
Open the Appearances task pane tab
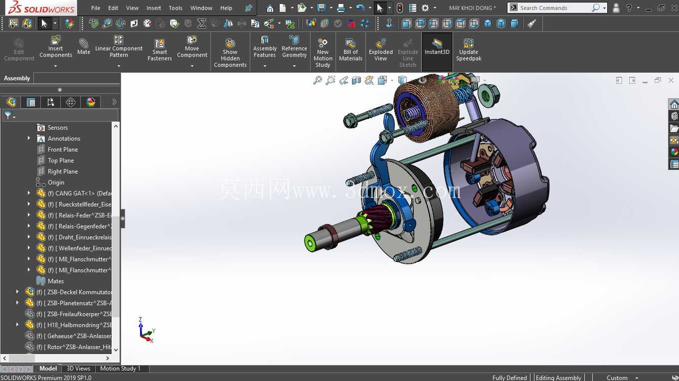coord(674,152)
